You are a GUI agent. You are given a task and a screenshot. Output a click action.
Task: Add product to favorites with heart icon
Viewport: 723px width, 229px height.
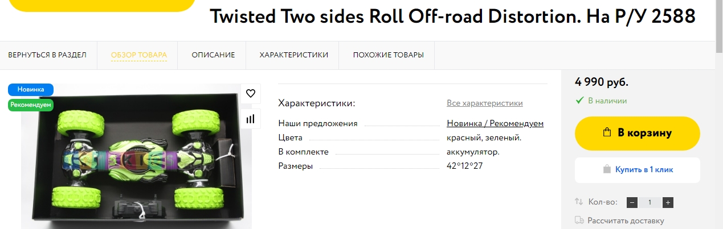tap(250, 94)
